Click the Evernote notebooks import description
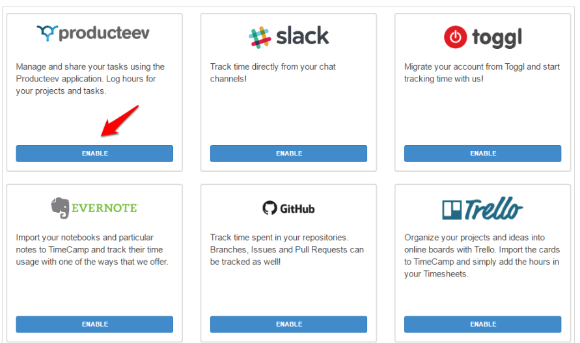The height and width of the screenshot is (343, 580). tap(92, 249)
